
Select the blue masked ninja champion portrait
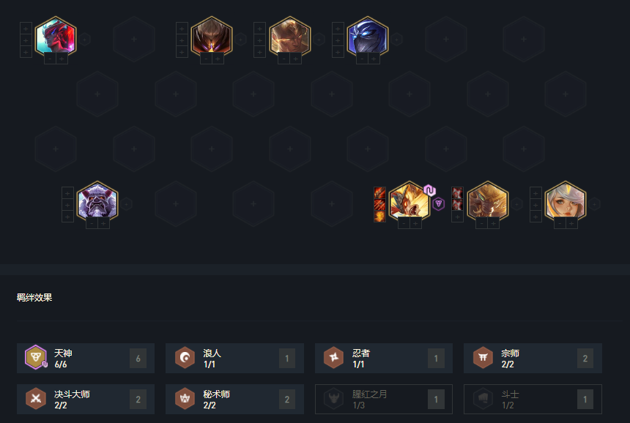click(368, 36)
